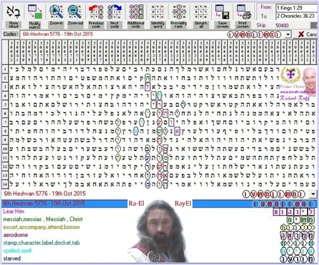Click the RayEl label
319x265 pixels.
183,203
